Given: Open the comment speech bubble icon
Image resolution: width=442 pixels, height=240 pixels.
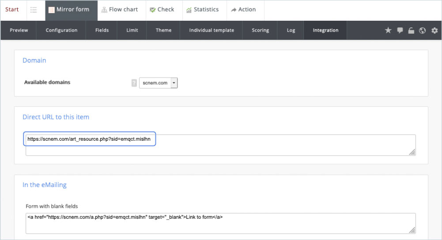Looking at the screenshot, I should (400, 30).
